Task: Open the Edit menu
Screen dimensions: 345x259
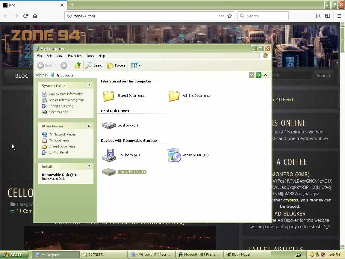Action: point(49,56)
